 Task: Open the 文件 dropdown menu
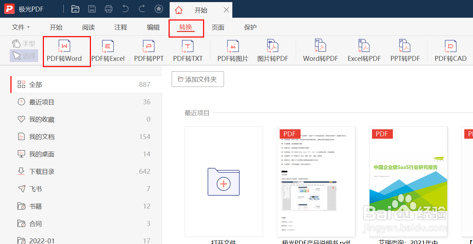tap(20, 27)
